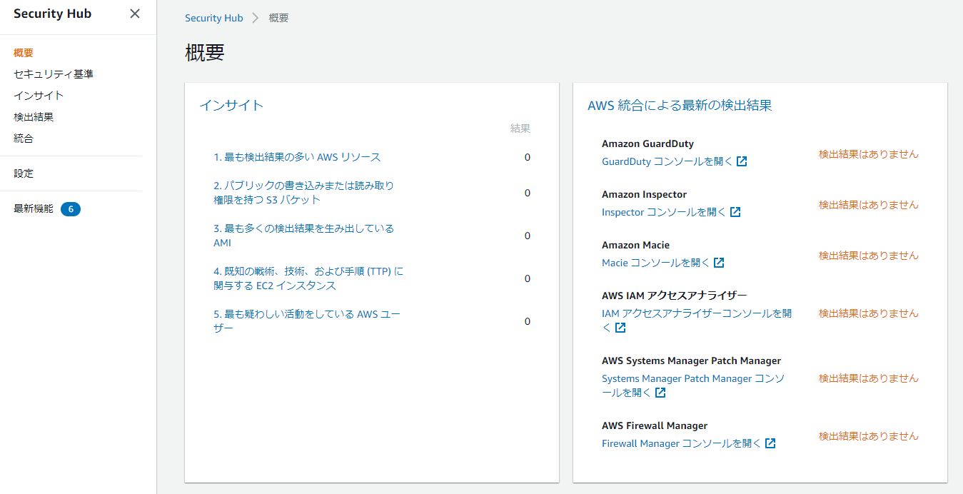The image size is (963, 494).
Task: Open insight 3 about AMI findings
Action: 303,236
